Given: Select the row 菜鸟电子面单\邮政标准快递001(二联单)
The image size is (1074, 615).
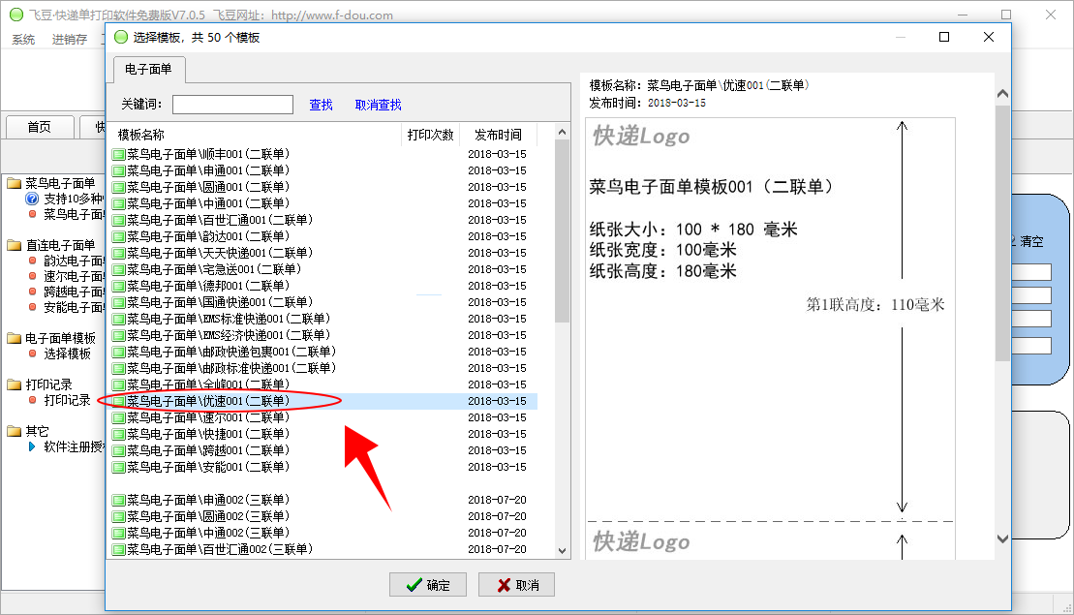Looking at the screenshot, I should (324, 368).
